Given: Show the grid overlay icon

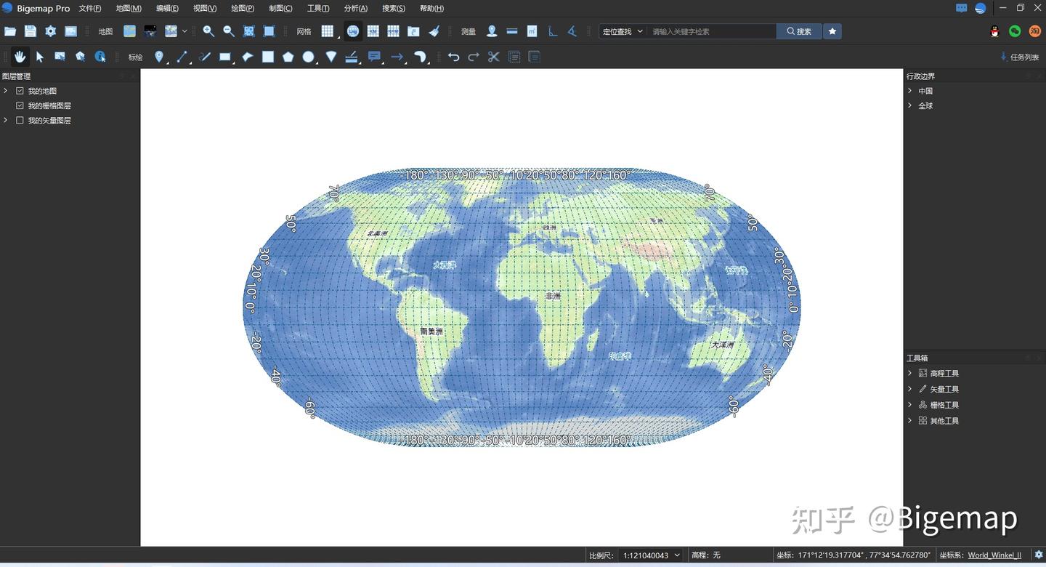Looking at the screenshot, I should pos(328,31).
